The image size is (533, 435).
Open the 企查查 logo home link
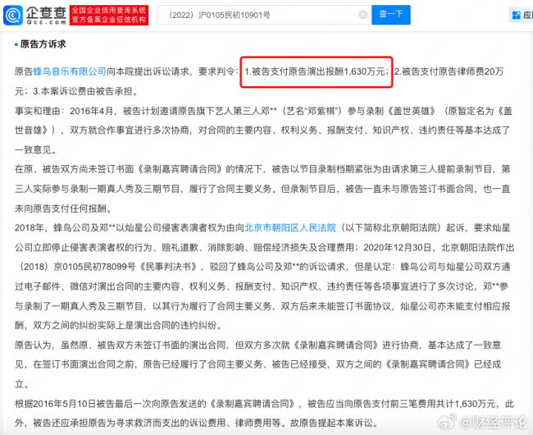(x=35, y=15)
